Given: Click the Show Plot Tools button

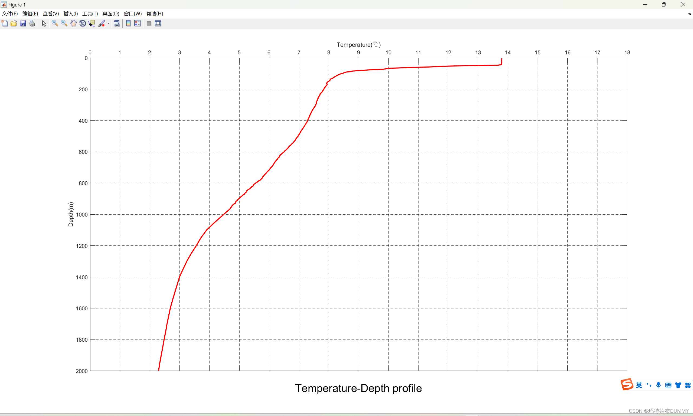Looking at the screenshot, I should (158, 24).
